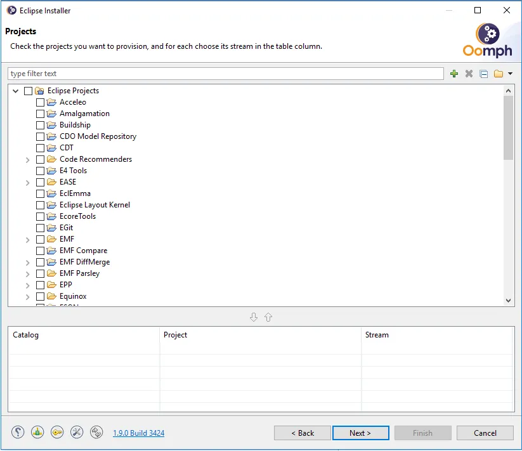Screen dimensions: 522x451
Task: Open the network proxy settings tools icon
Action: (x=77, y=433)
